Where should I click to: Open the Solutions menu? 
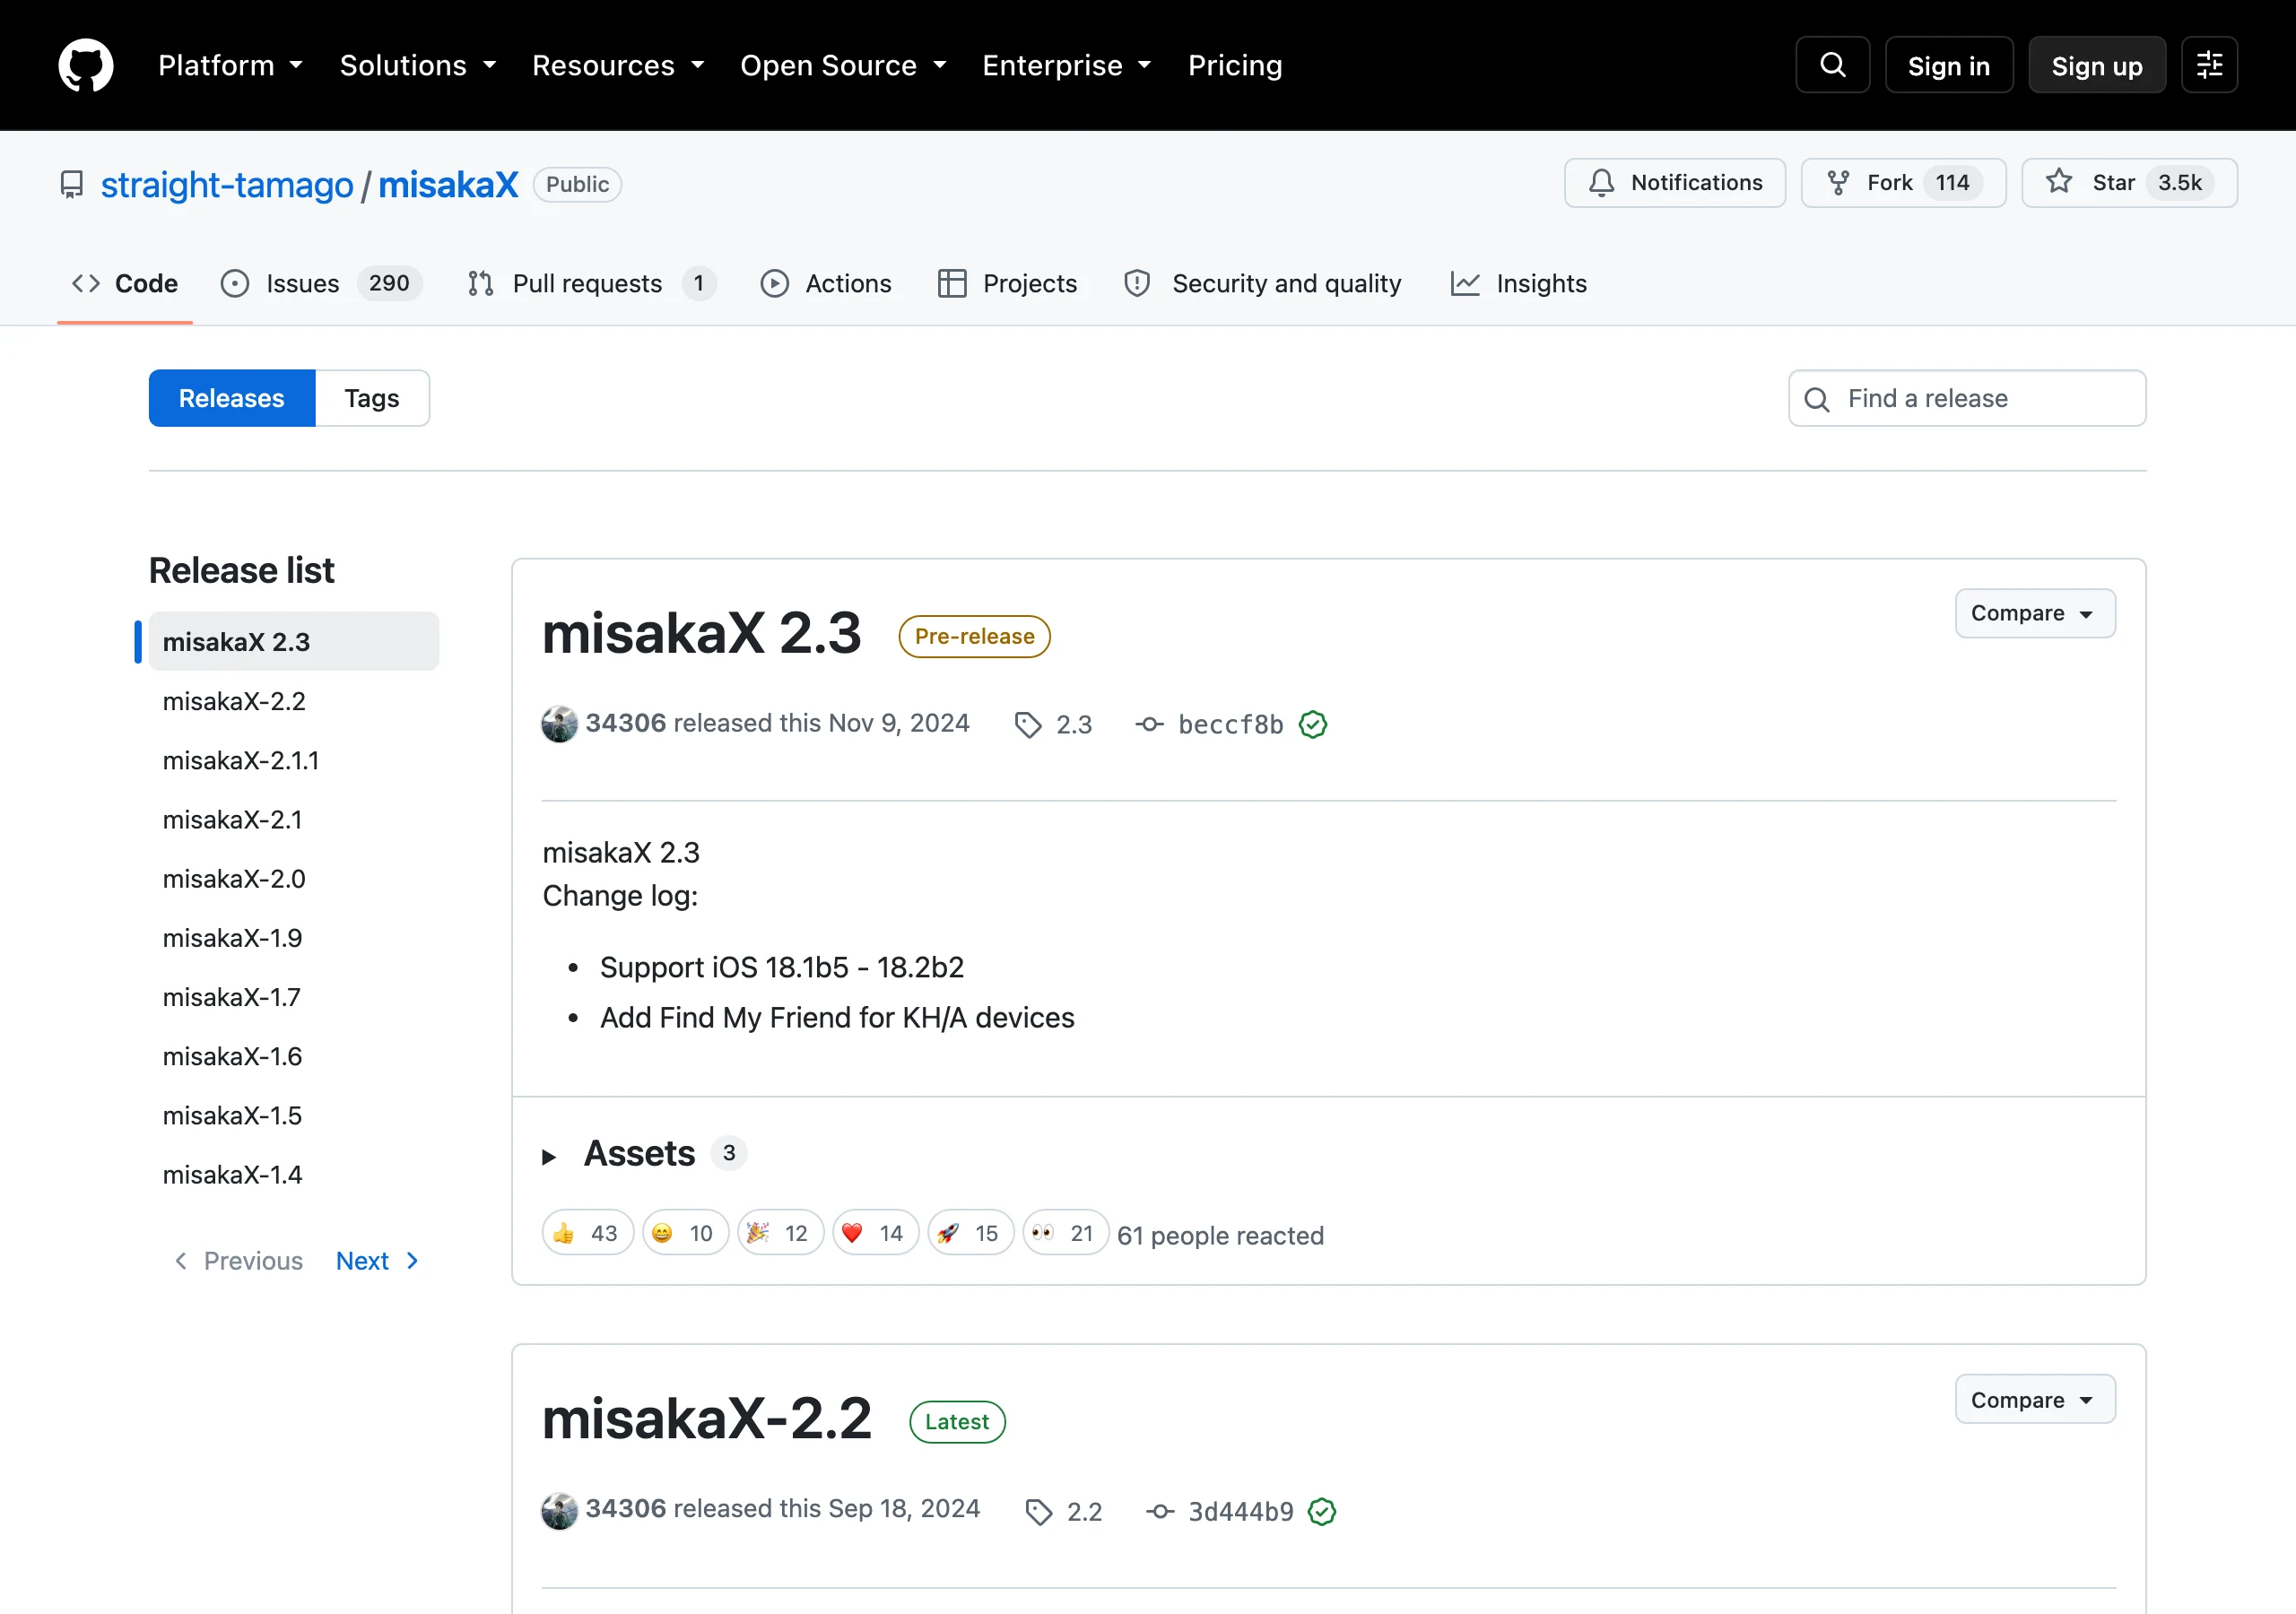click(418, 65)
